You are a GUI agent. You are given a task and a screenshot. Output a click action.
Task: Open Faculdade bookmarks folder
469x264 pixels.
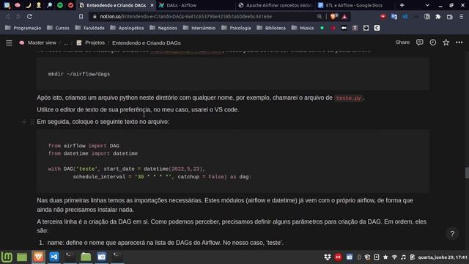(x=89, y=28)
